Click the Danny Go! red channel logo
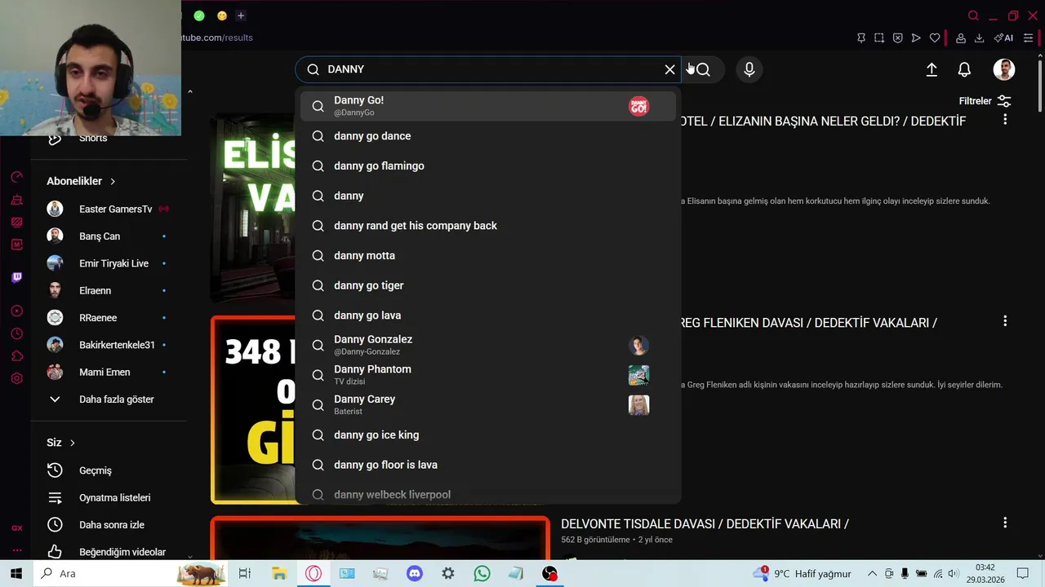The image size is (1045, 587). [638, 106]
